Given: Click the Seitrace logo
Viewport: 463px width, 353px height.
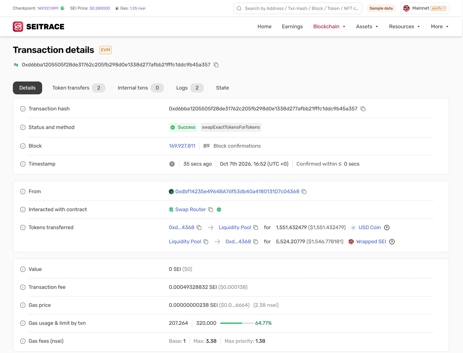Looking at the screenshot, I should [x=38, y=27].
